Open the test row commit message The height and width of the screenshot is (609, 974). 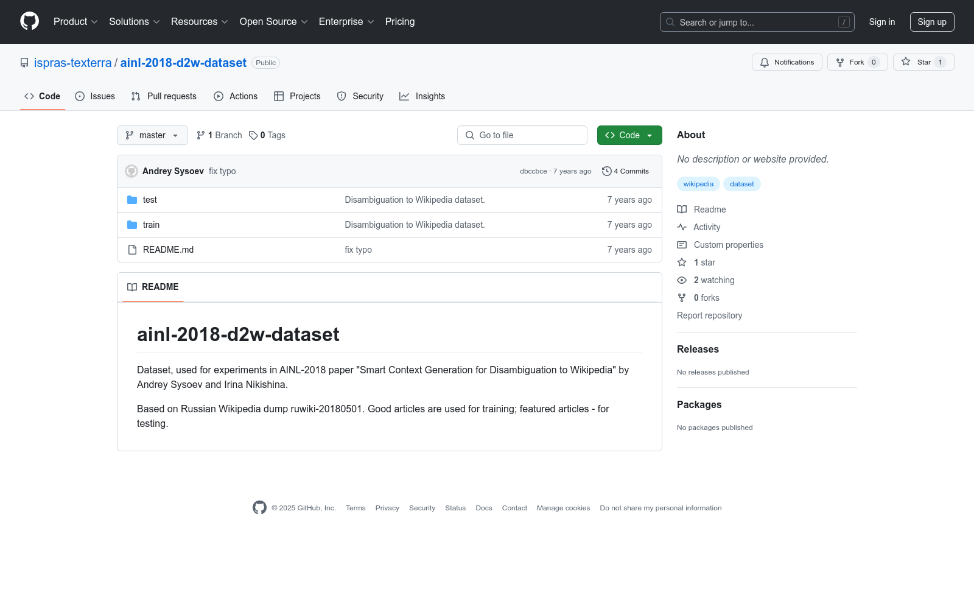tap(415, 200)
